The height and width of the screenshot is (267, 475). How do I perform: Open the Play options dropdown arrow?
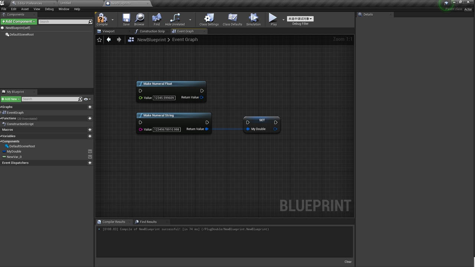tap(284, 20)
